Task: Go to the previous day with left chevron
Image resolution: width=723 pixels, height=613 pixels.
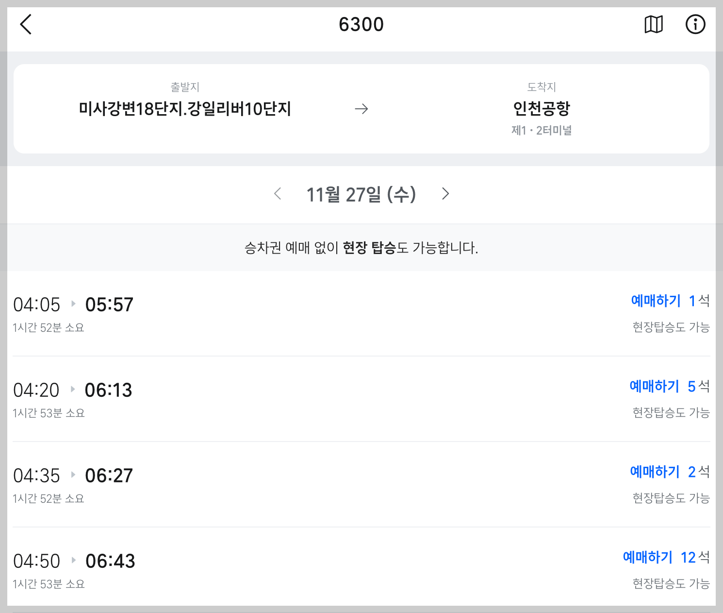Action: click(278, 194)
